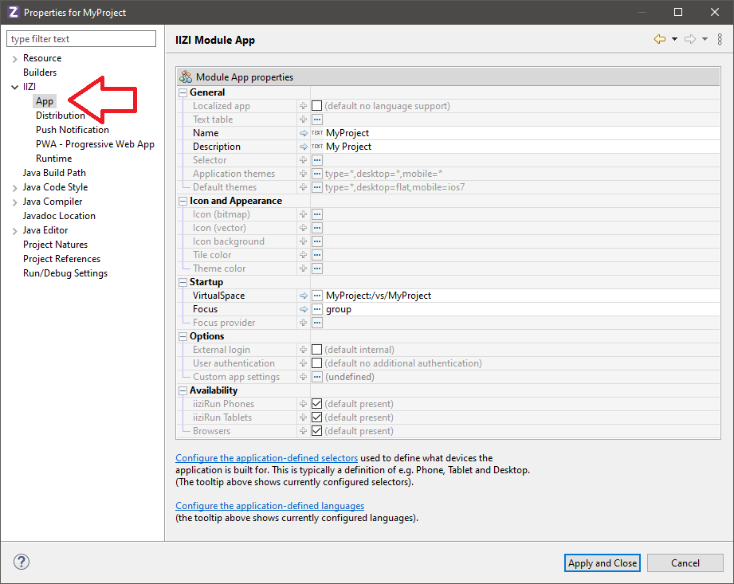This screenshot has height=584, width=734.
Task: Uncheck the iiziRun Phones checkbox
Action: pos(317,404)
